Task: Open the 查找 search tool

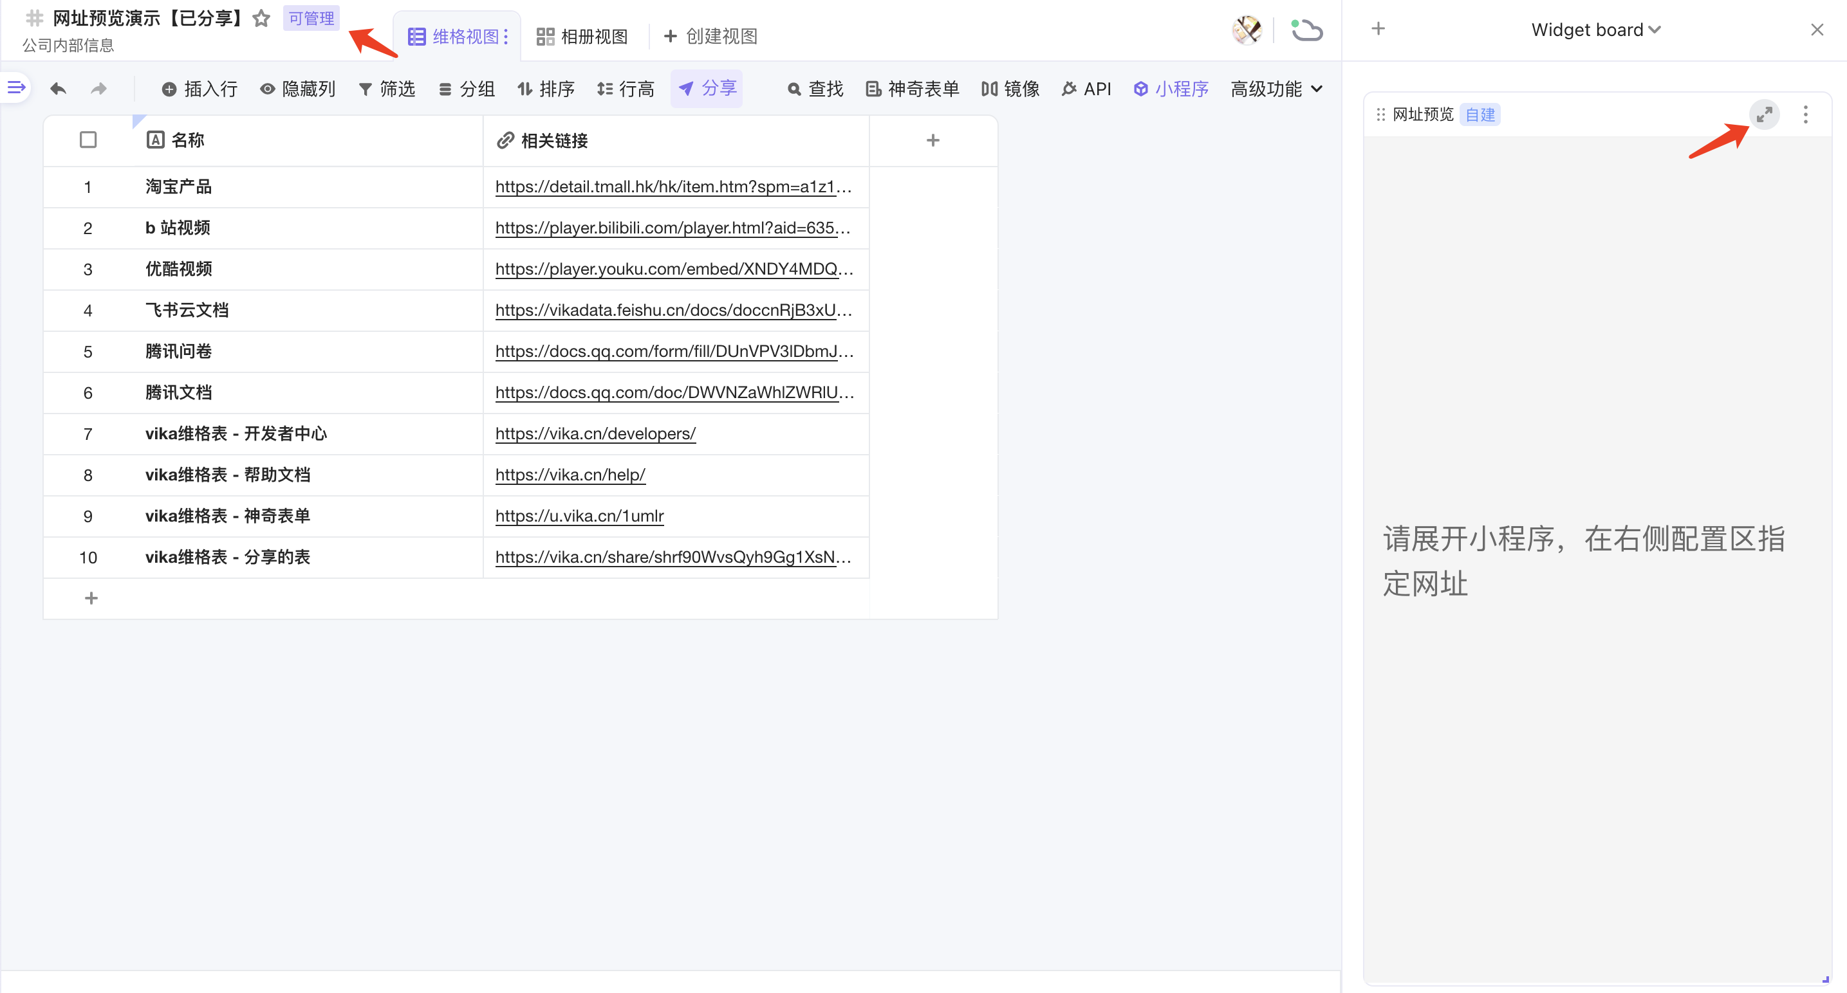Action: (x=815, y=89)
